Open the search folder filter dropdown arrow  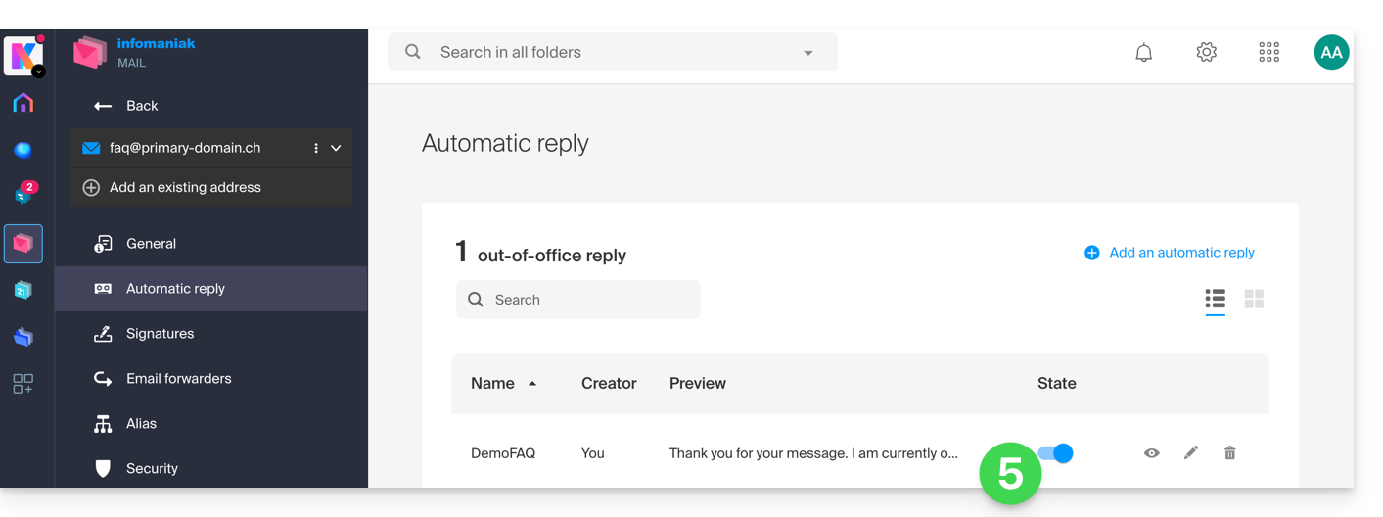tap(808, 53)
